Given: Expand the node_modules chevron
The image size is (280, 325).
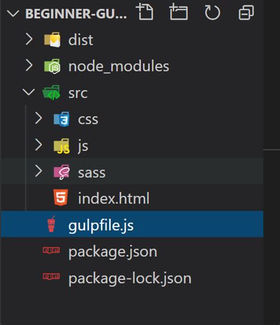Looking at the screenshot, I should pos(29,65).
